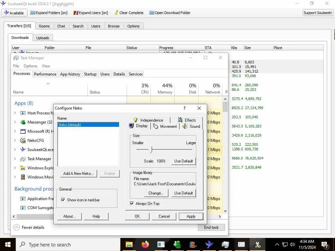
Task: Select Task Manager process row icon
Action: click(x=23, y=159)
